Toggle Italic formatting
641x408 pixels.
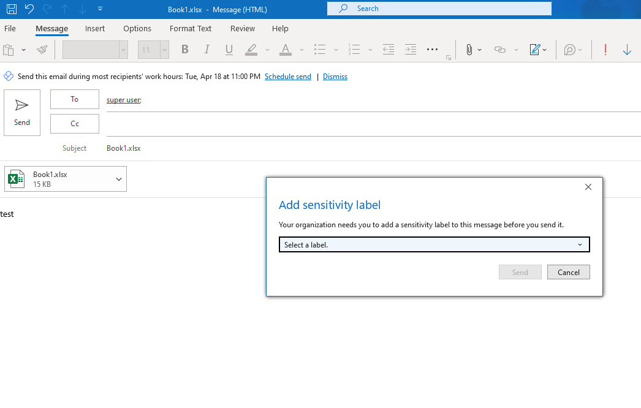tap(207, 50)
